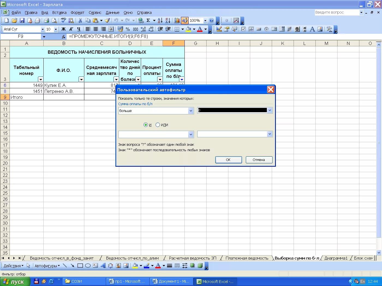The width and height of the screenshot is (382, 286).
Task: Toggle the Drawing toolbar button
Action: (185, 20)
